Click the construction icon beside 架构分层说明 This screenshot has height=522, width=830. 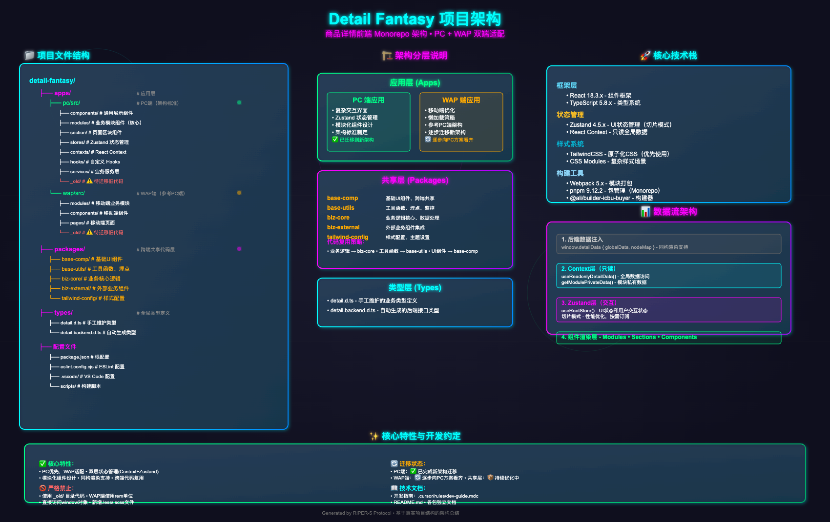click(387, 56)
